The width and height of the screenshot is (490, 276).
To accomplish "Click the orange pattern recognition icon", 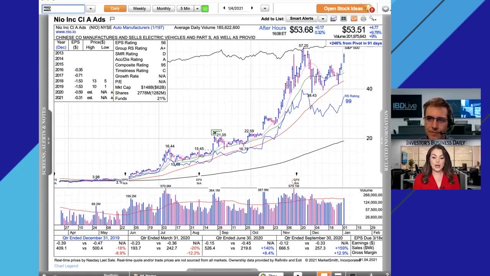I will coord(354,19).
